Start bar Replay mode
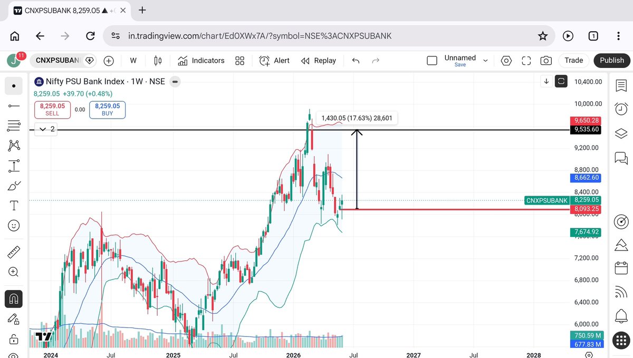The height and width of the screenshot is (358, 633). pos(318,61)
